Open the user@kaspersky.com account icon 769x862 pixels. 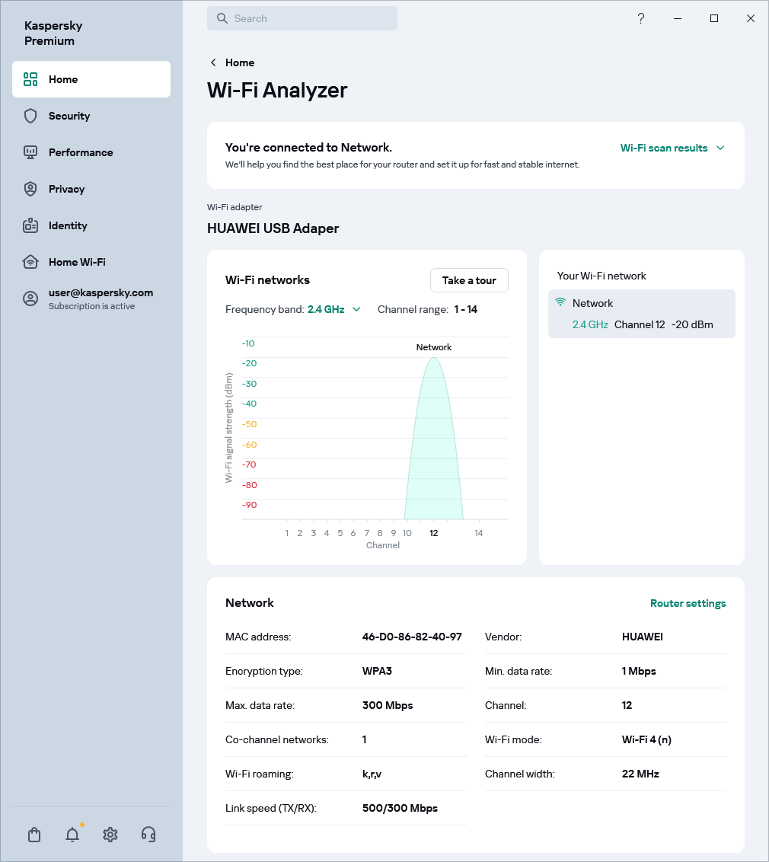tap(30, 299)
